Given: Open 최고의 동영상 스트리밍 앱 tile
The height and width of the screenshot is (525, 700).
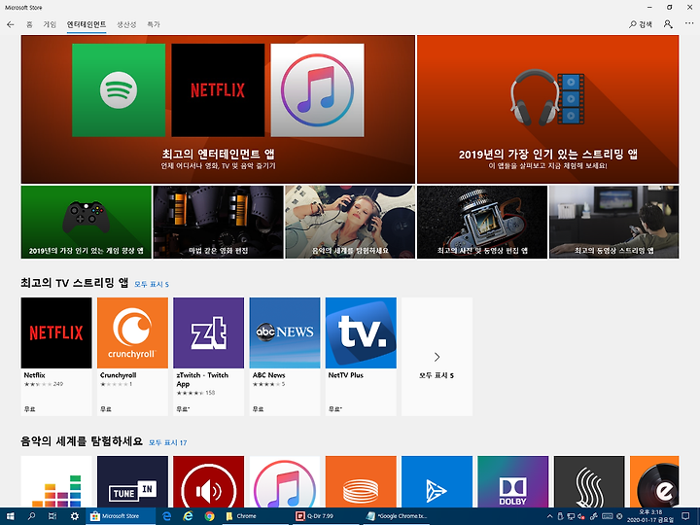Looking at the screenshot, I should (613, 223).
